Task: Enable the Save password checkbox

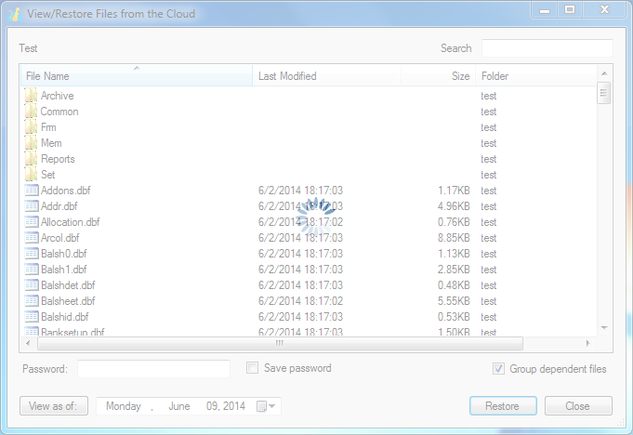Action: (252, 368)
